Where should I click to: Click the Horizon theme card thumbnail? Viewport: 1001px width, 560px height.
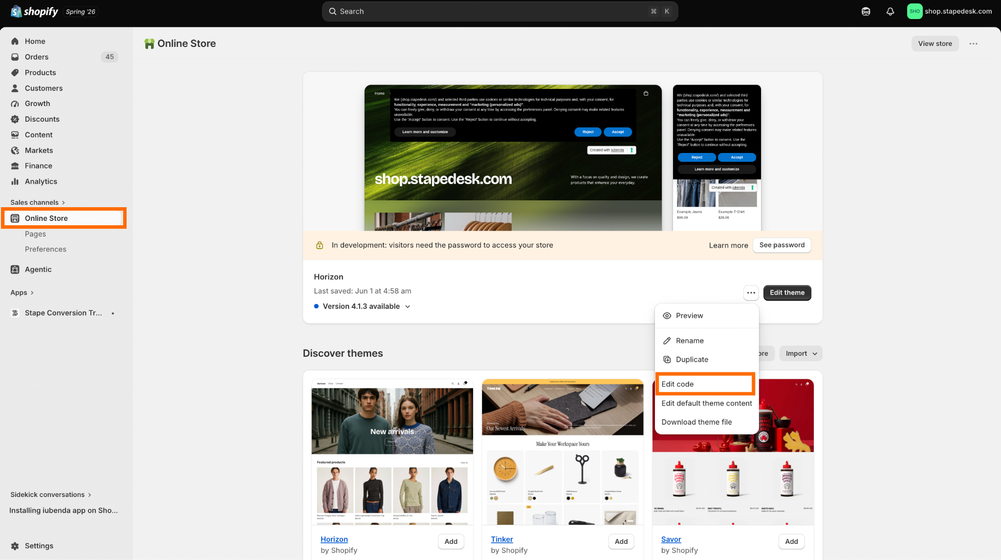(x=392, y=452)
